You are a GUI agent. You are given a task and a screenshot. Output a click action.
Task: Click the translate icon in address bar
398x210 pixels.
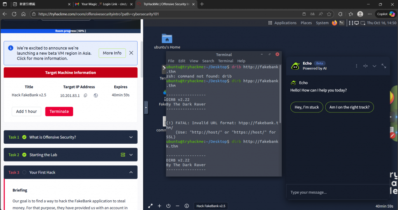coord(312,14)
